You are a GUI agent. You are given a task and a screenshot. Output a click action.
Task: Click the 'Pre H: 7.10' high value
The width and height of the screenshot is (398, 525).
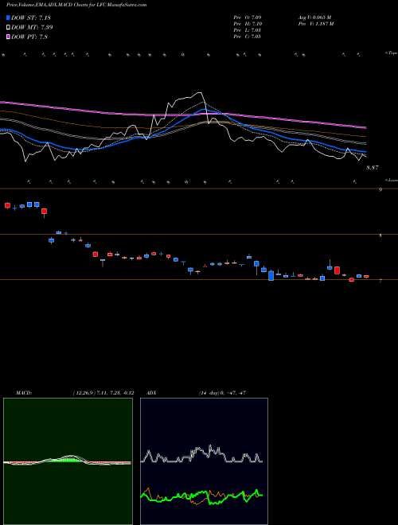[x=248, y=23]
